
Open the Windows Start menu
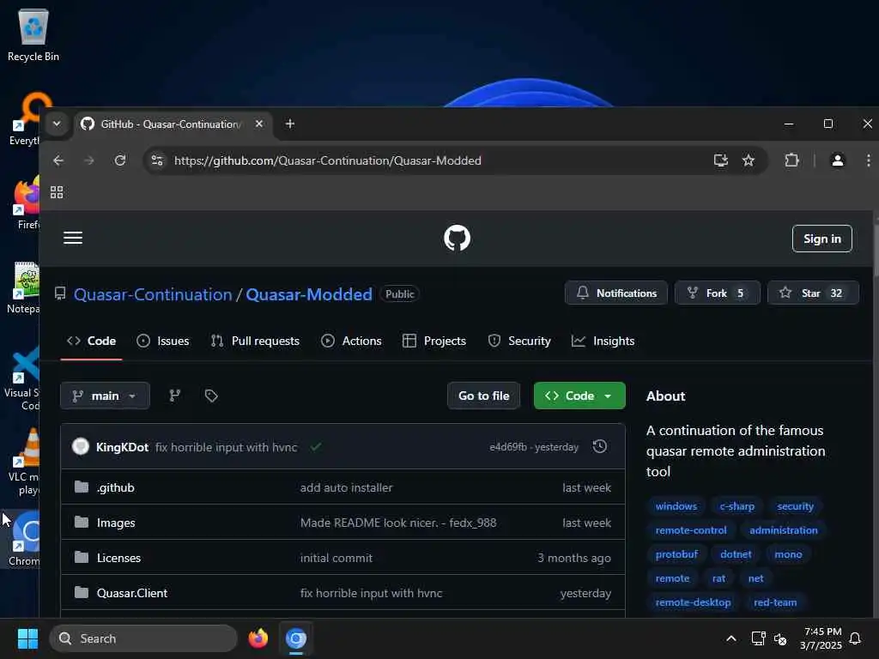pyautogui.click(x=27, y=638)
